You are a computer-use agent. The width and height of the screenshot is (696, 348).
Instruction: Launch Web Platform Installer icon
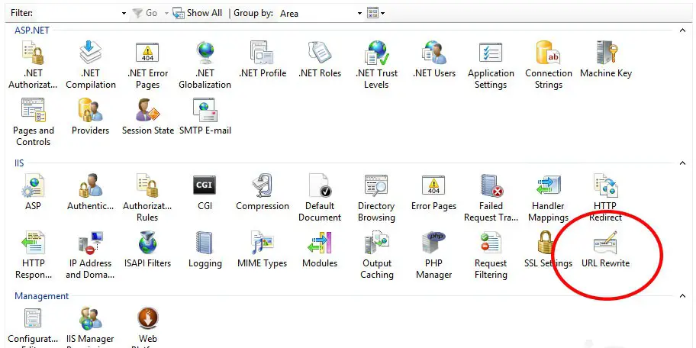[x=147, y=327]
